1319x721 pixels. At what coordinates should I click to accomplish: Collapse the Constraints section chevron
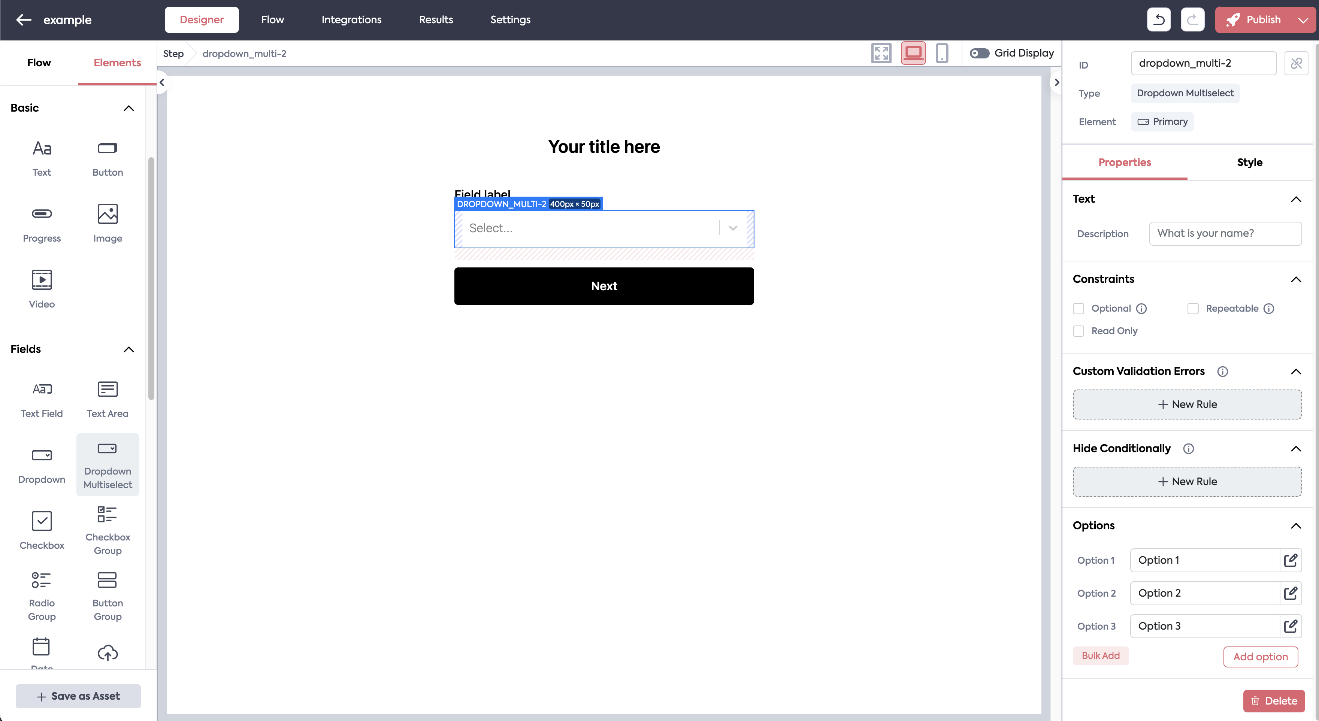(x=1295, y=279)
